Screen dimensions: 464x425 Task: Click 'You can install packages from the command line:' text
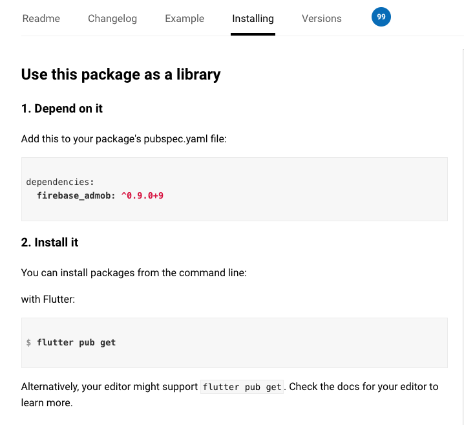[134, 273]
